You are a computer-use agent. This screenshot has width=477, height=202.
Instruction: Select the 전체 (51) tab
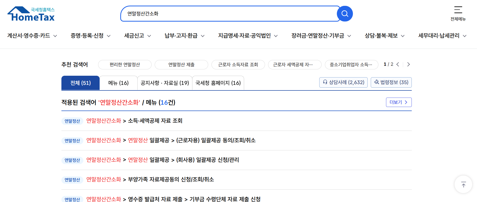point(81,83)
